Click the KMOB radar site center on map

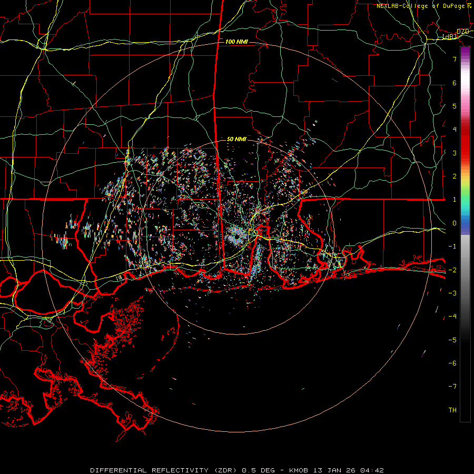[236, 236]
